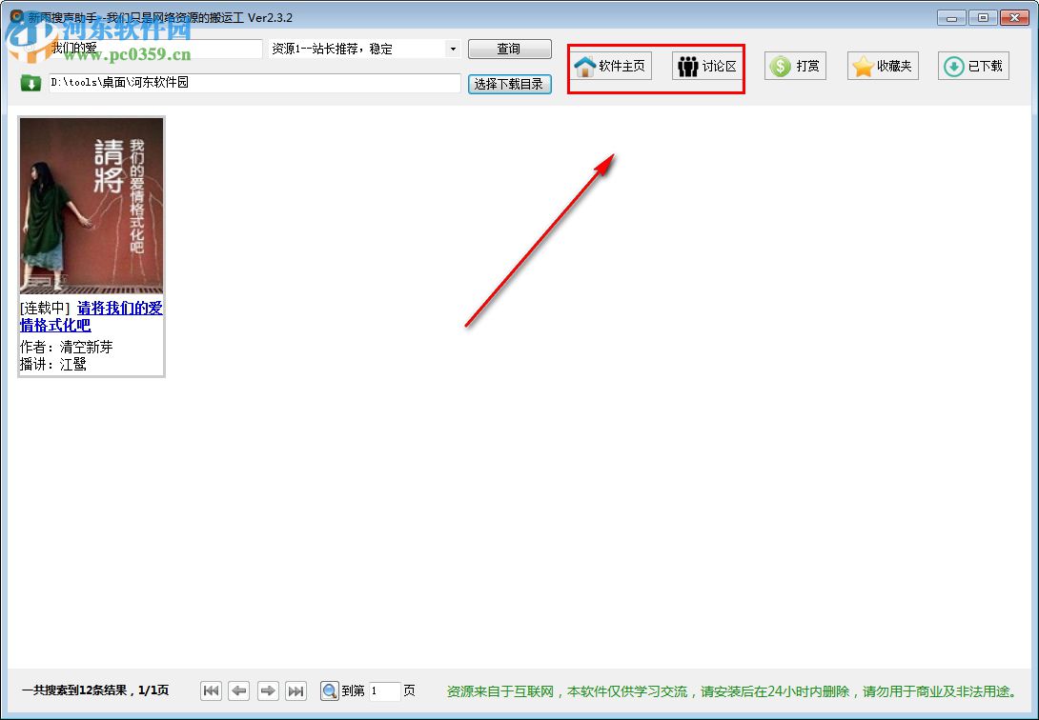Open the 已下载 downloaded list button
The image size is (1039, 720).
tap(973, 66)
